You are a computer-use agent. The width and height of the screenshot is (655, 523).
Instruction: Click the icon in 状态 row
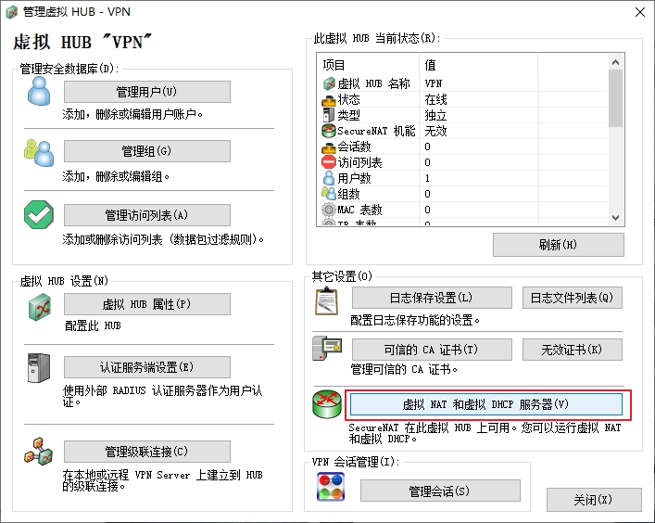point(329,99)
